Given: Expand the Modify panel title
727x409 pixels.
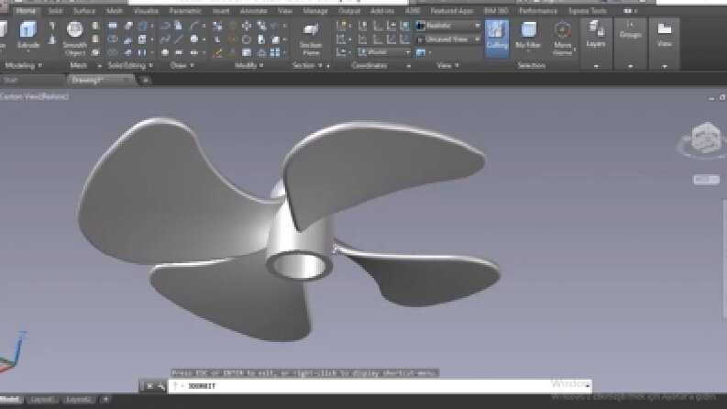Looking at the screenshot, I should (x=249, y=65).
